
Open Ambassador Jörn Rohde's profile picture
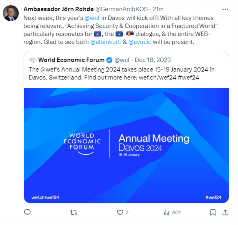(x=11, y=13)
